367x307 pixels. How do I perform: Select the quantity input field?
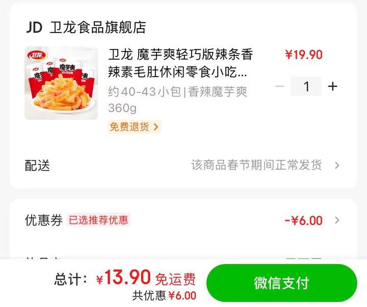pyautogui.click(x=306, y=86)
